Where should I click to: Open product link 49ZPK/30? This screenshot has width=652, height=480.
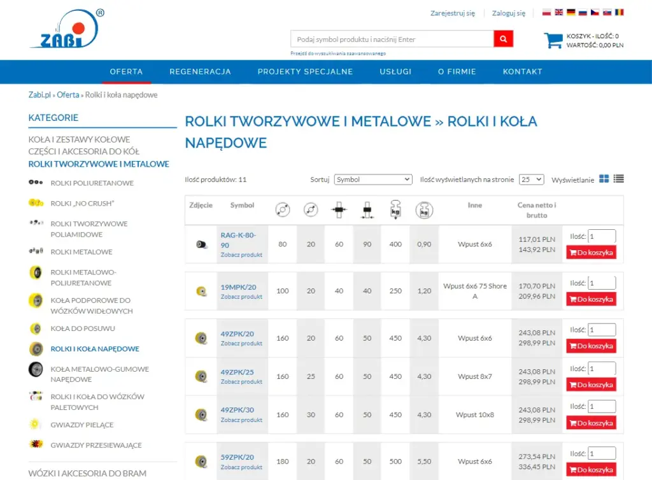pos(237,410)
